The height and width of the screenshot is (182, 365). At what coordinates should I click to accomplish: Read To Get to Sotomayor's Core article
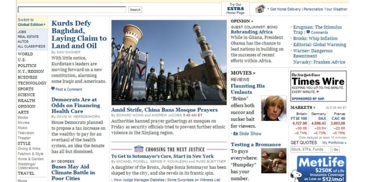pos(162,156)
